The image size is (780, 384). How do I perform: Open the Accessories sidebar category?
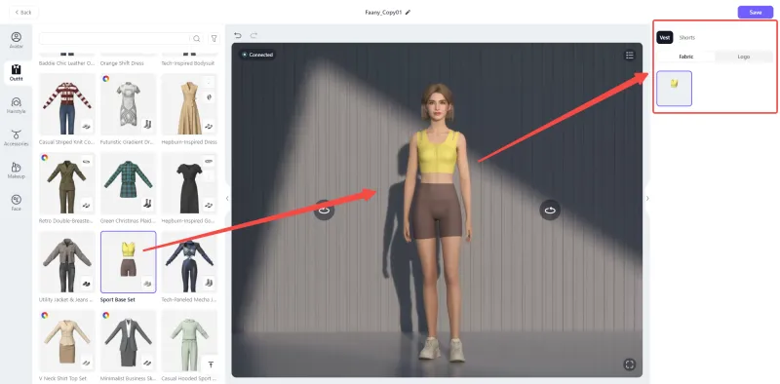click(16, 137)
